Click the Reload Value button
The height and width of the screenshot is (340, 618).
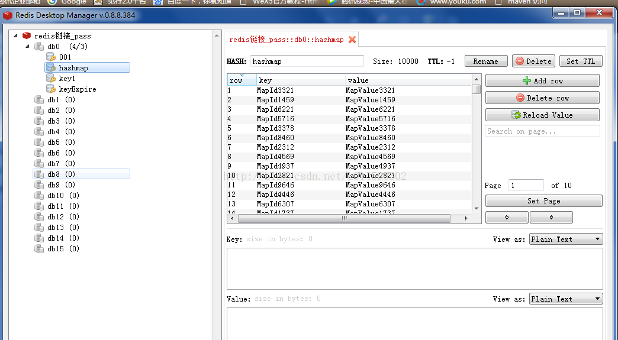coord(542,115)
